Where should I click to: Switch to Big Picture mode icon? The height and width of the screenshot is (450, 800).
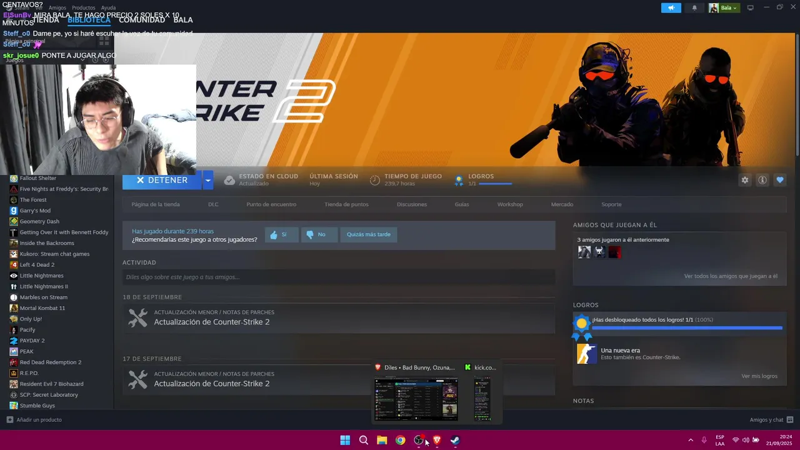click(x=751, y=8)
